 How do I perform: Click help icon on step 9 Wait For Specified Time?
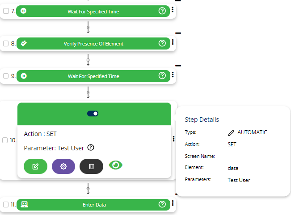[x=162, y=76]
